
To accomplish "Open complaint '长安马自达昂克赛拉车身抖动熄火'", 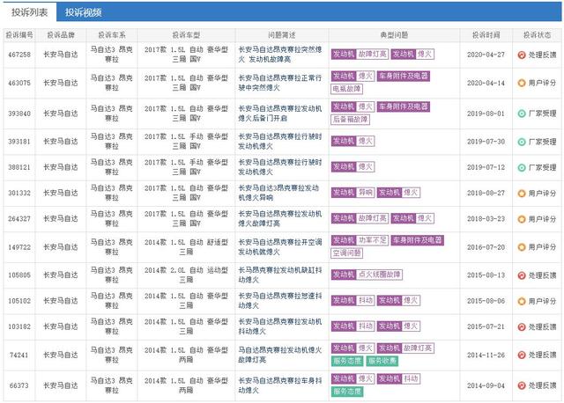I will point(280,385).
